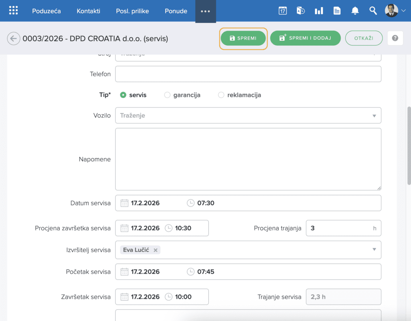This screenshot has width=411, height=321.
Task: Expand the chevron next to user avatar
Action: coord(404,11)
